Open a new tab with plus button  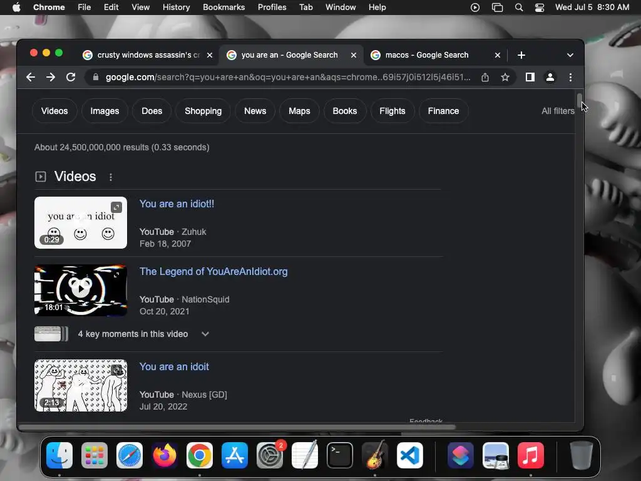[521, 55]
